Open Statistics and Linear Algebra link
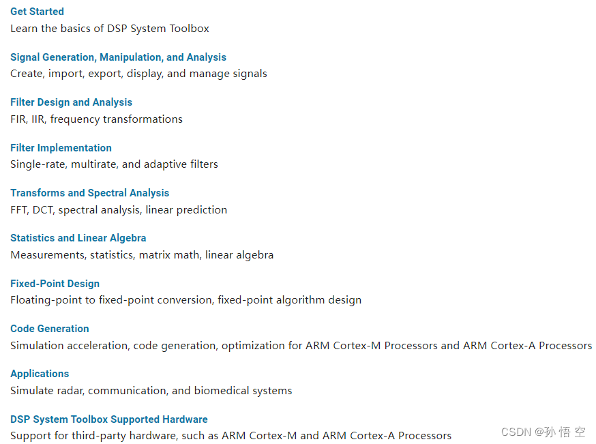Image resolution: width=596 pixels, height=444 pixels. [78, 238]
